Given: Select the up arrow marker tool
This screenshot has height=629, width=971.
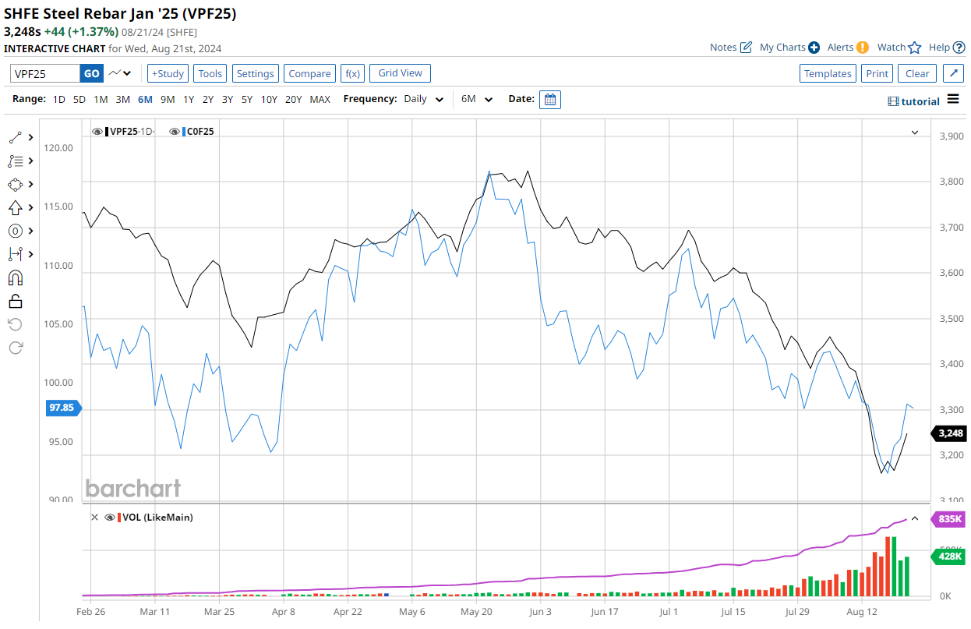Looking at the screenshot, I should pyautogui.click(x=16, y=207).
